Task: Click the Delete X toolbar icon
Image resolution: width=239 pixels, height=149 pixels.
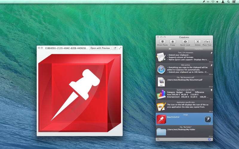Action: 197,42
